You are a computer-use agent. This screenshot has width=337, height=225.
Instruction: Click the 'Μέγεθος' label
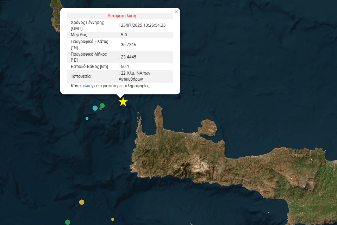[x=79, y=35]
